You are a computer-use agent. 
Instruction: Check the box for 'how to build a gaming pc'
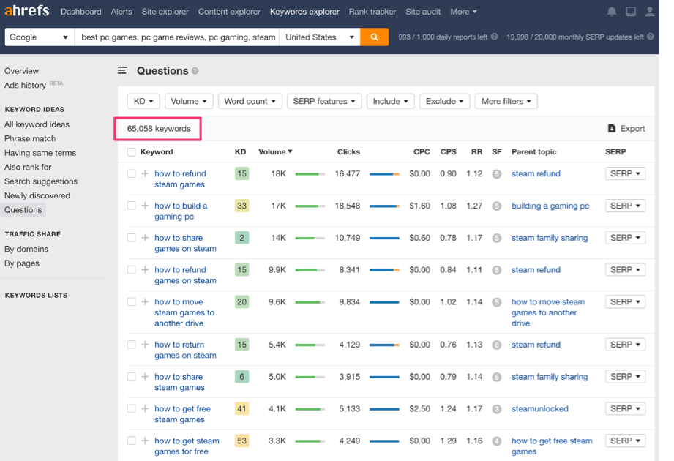132,206
